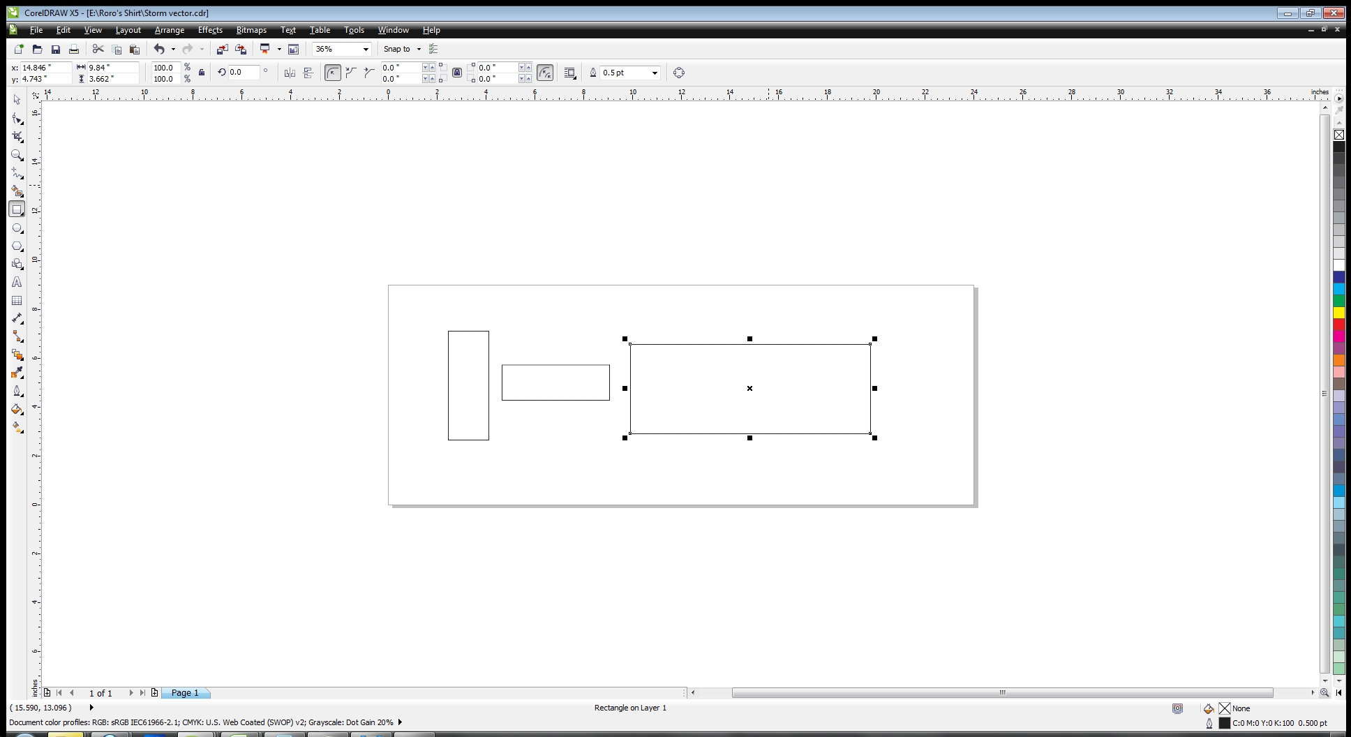Open the Tools menu
The width and height of the screenshot is (1351, 737).
click(x=354, y=30)
